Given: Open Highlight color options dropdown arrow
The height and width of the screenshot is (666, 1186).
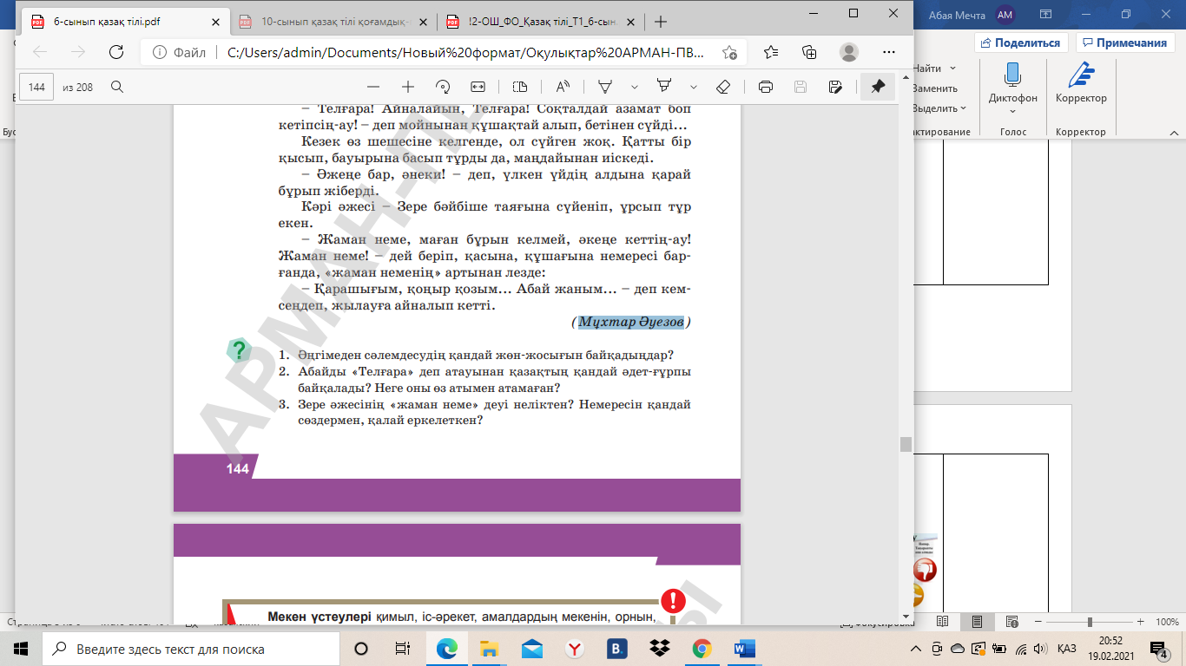Looking at the screenshot, I should [x=693, y=87].
